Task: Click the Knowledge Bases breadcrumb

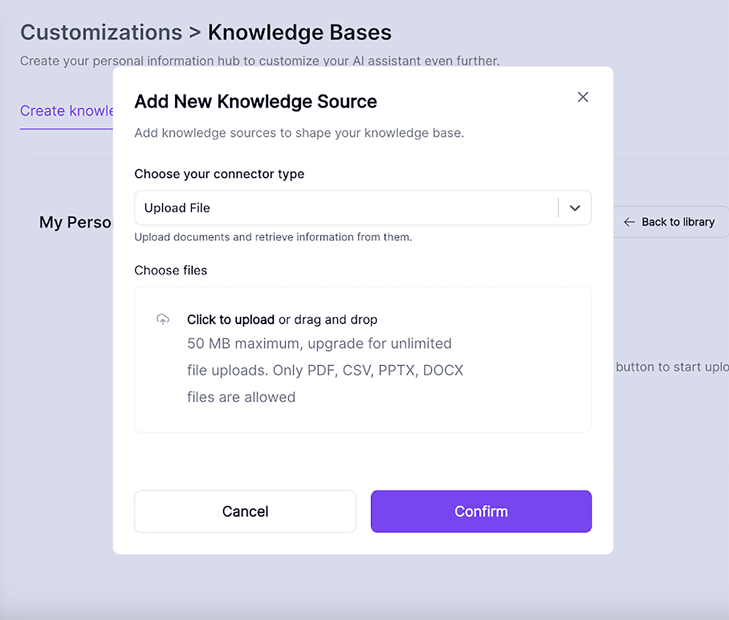Action: click(x=299, y=32)
